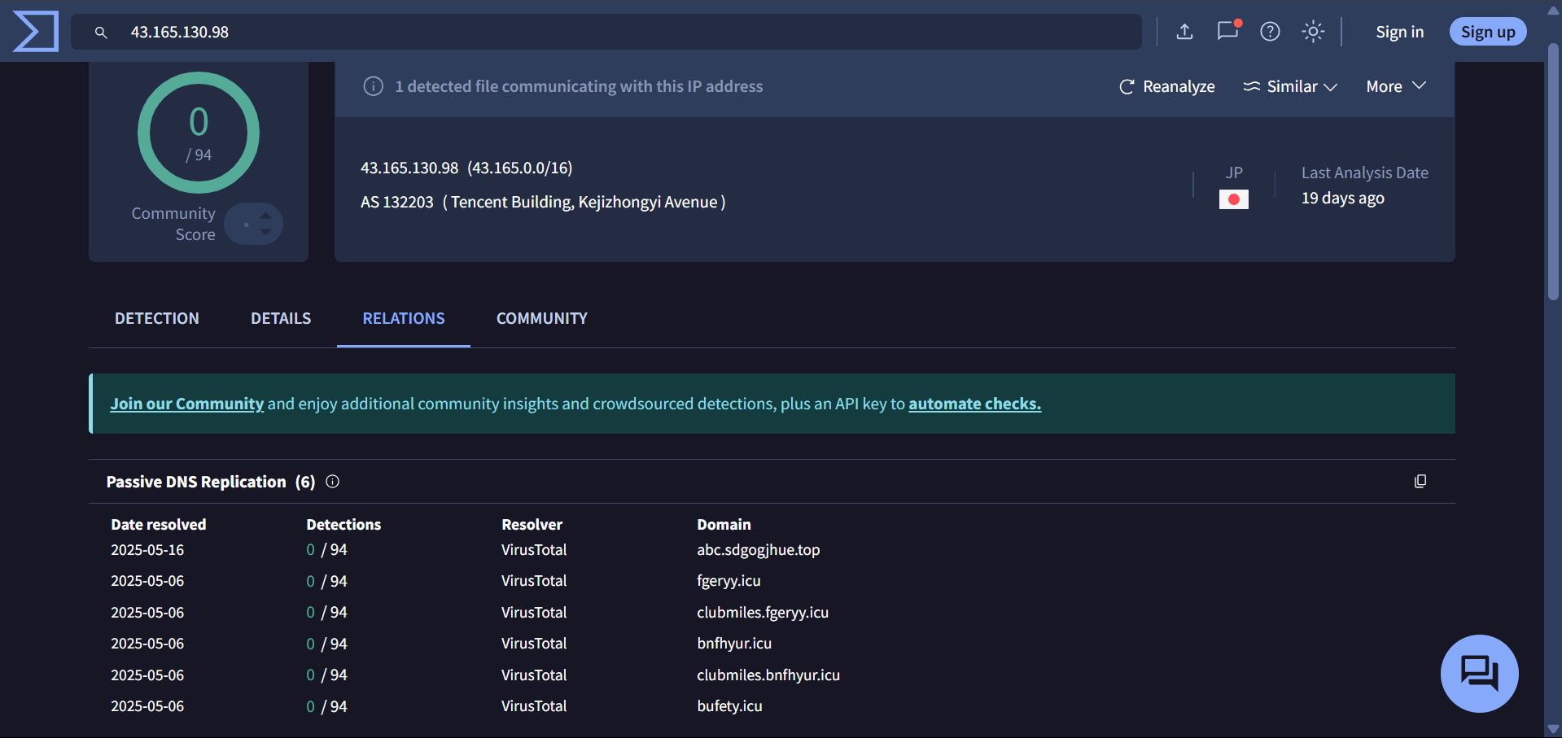
Task: Open the floating chat widget
Action: 1478,673
